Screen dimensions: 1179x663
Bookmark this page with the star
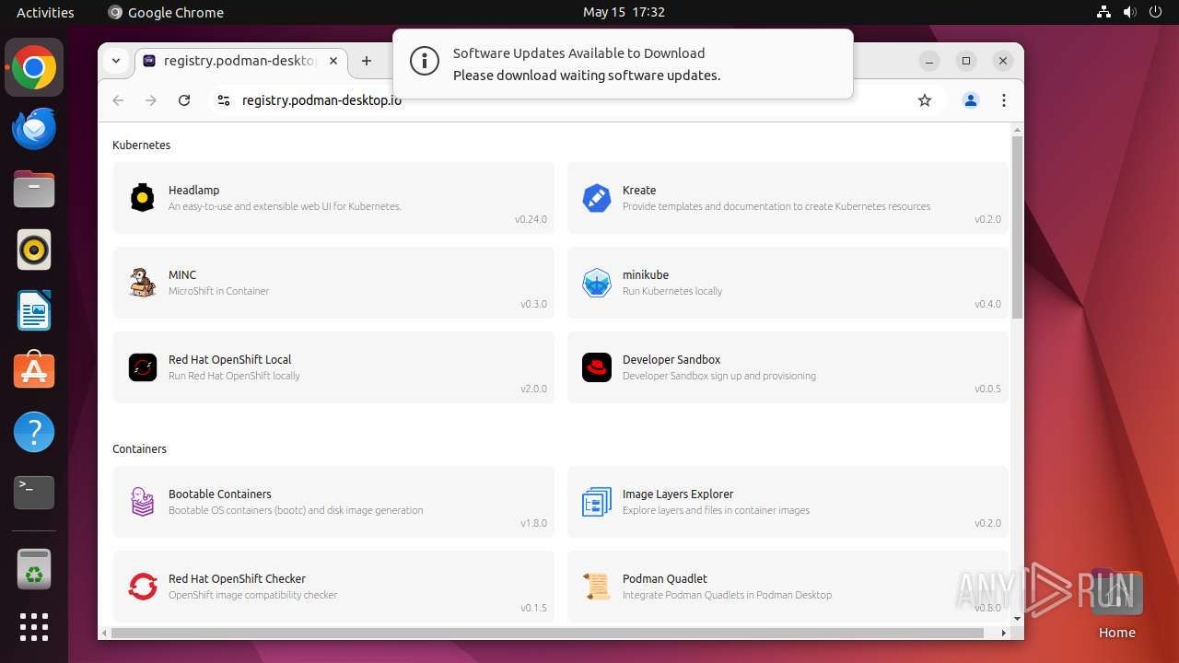925,100
